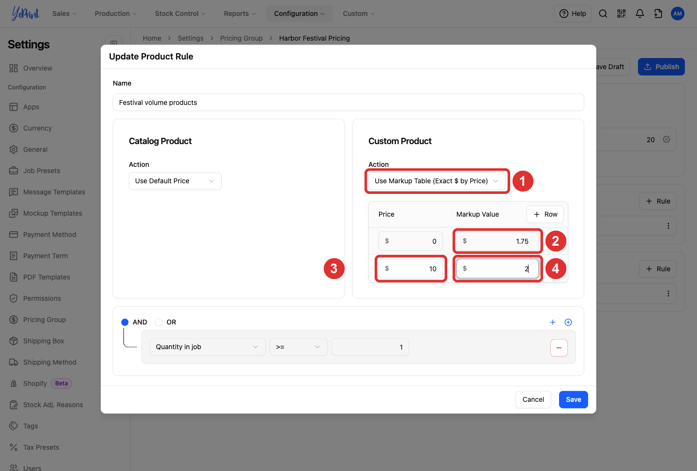Click the Publish button

(x=661, y=67)
